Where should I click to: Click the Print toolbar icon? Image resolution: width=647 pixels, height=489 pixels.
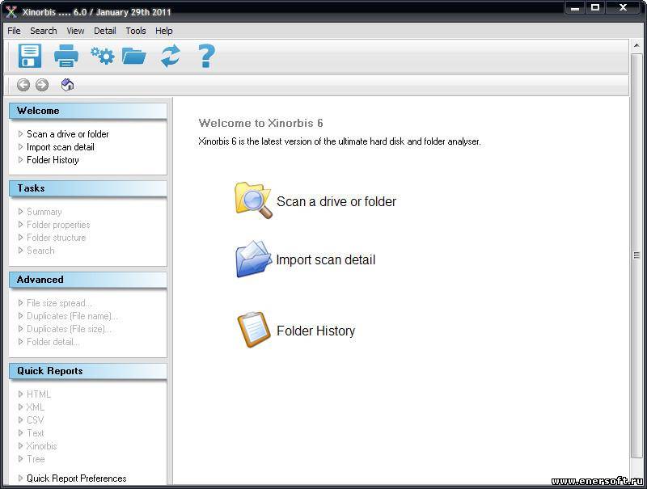coord(66,56)
